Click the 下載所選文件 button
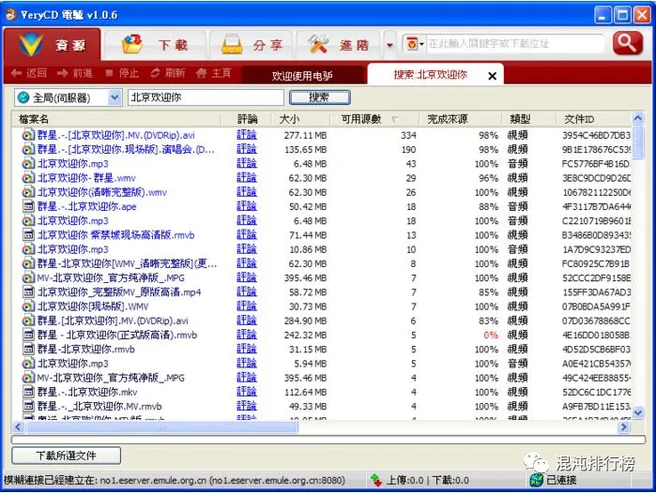The height and width of the screenshot is (493, 656). coord(66,456)
